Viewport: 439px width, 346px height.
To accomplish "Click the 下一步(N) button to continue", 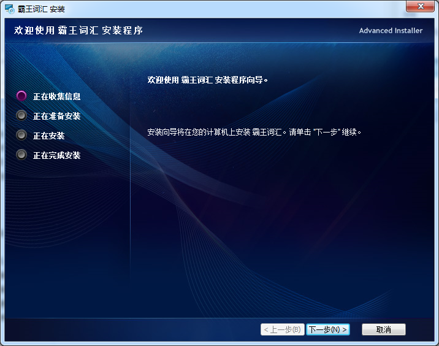I will pos(328,329).
